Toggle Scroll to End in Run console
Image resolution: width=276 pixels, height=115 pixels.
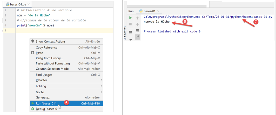(138, 37)
